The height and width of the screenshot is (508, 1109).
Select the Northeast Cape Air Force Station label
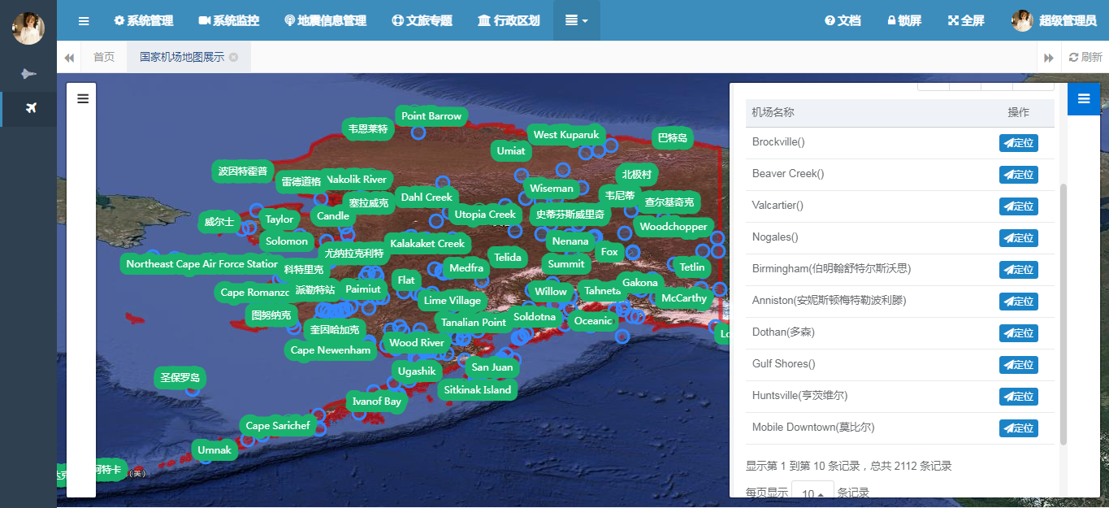(201, 264)
